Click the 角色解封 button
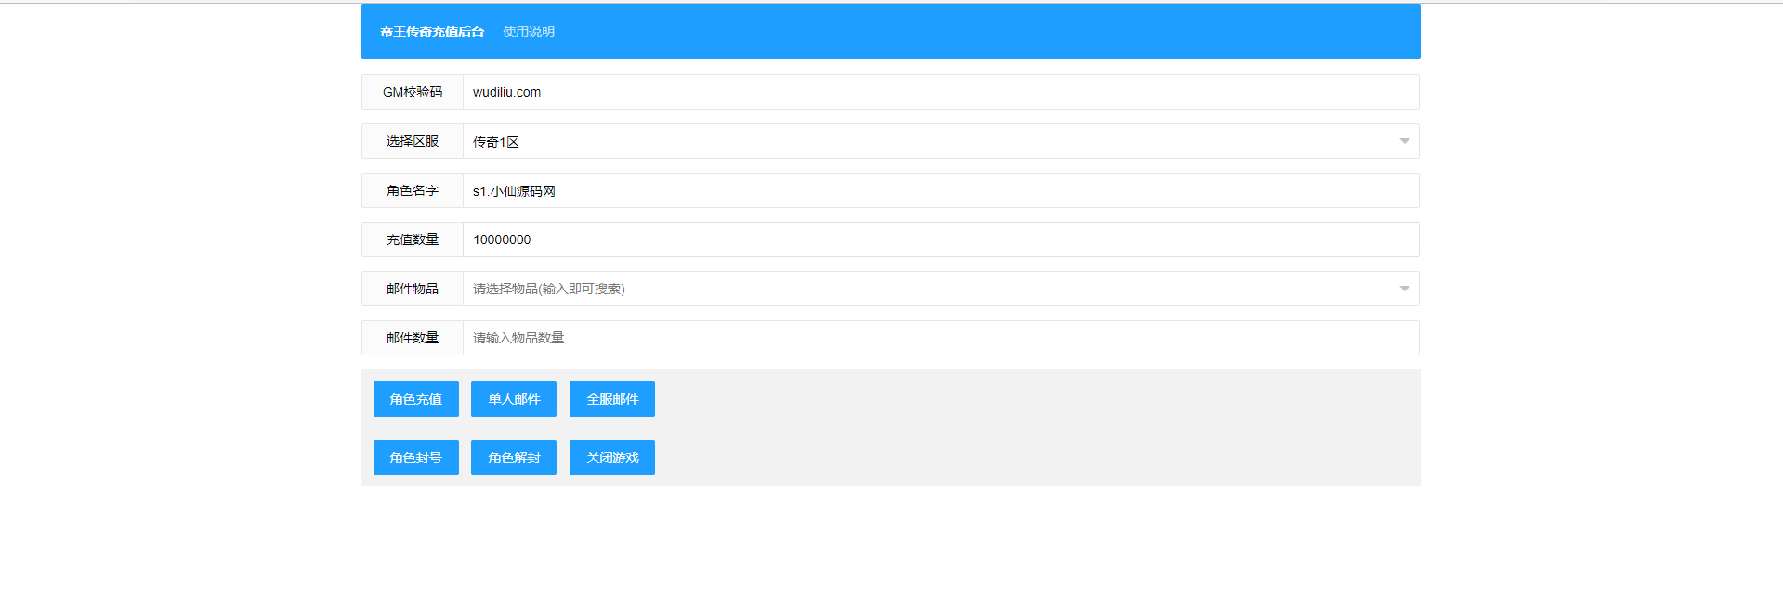 [514, 458]
